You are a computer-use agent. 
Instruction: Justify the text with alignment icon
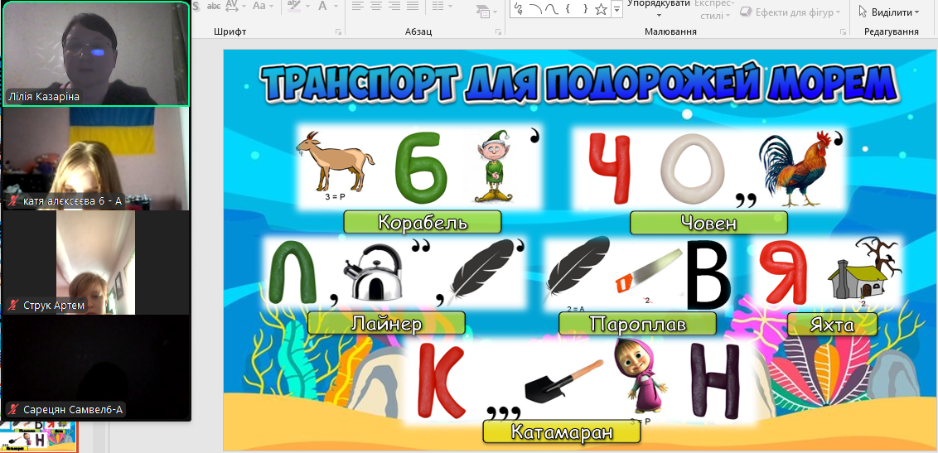(413, 6)
